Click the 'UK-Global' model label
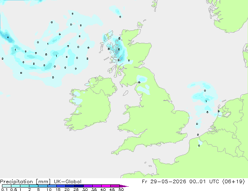248x191 pixels. point(68,182)
